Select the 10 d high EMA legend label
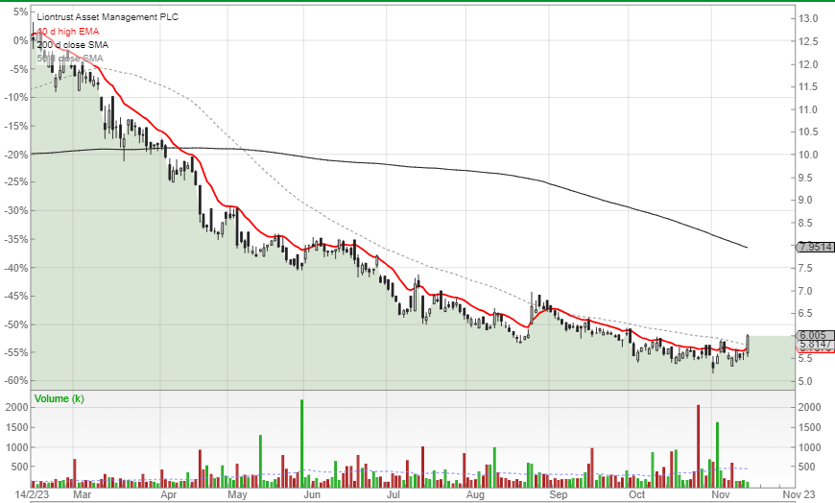Viewport: 835px width, 503px height. click(x=68, y=32)
